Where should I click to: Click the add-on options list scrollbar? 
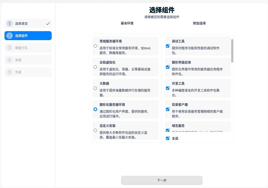click(x=232, y=51)
